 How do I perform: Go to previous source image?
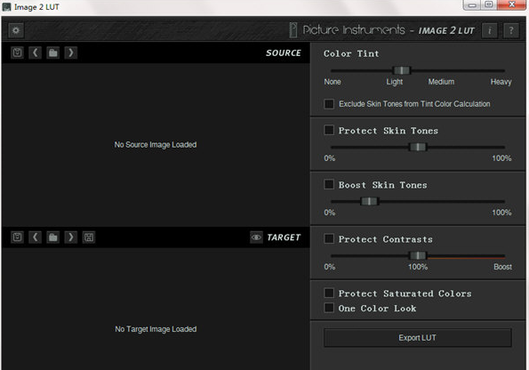point(35,52)
